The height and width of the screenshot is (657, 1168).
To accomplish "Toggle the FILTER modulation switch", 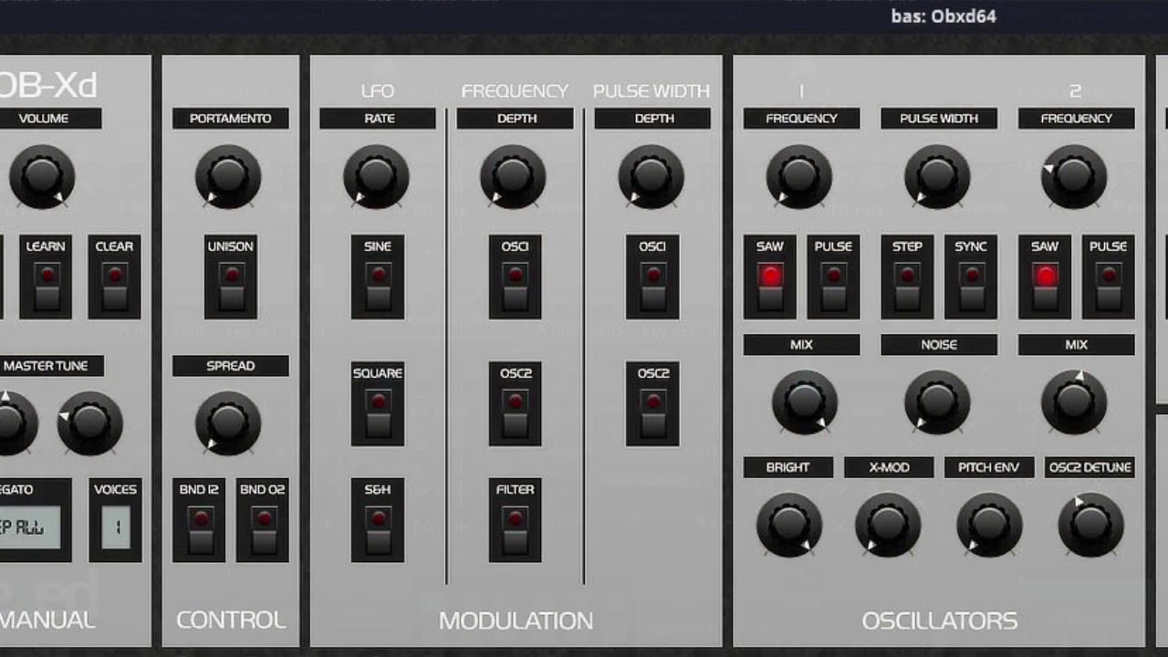I will (515, 530).
